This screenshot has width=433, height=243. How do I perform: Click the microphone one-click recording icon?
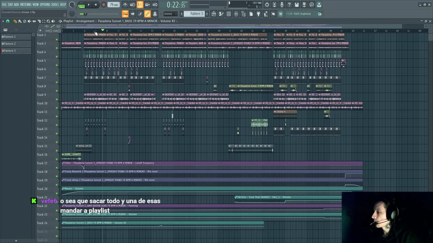click(x=282, y=5)
